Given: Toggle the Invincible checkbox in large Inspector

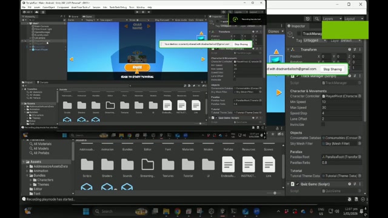Looking at the screenshot, I should coord(323,124).
